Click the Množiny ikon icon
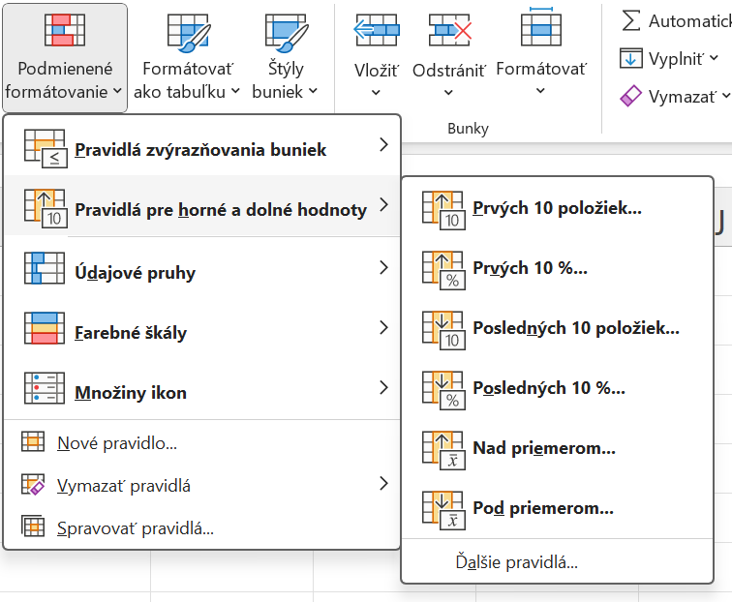732x602 pixels. (45, 388)
